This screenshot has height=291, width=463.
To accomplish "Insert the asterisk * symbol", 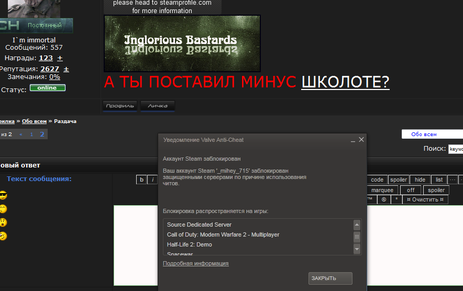I will click(396, 199).
